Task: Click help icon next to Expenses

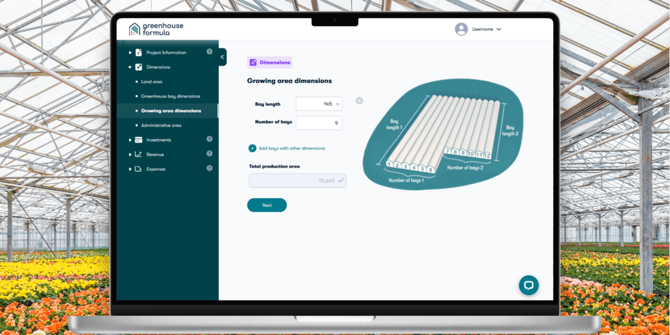Action: pos(209,168)
